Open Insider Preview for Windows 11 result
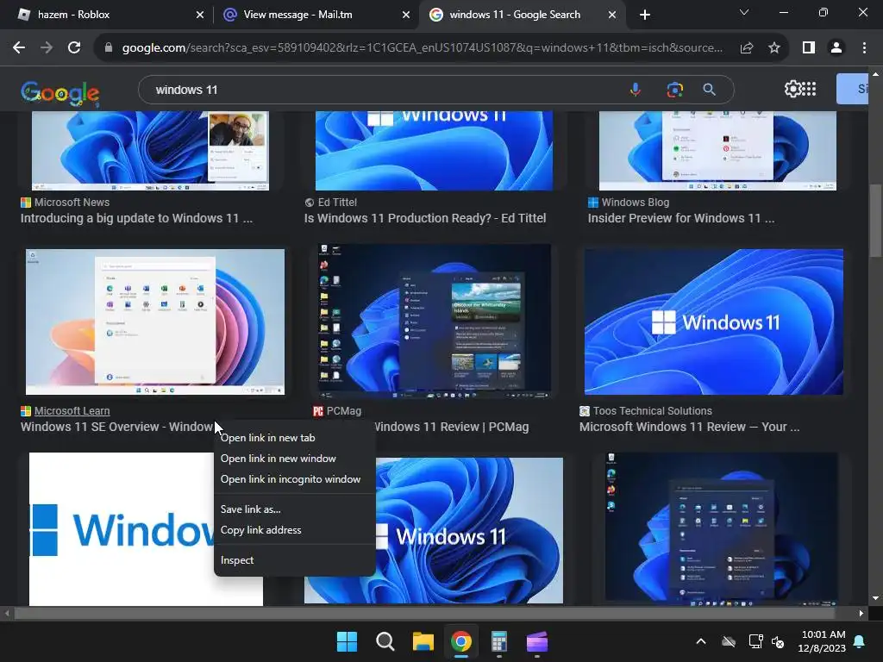883x662 pixels. click(x=681, y=218)
